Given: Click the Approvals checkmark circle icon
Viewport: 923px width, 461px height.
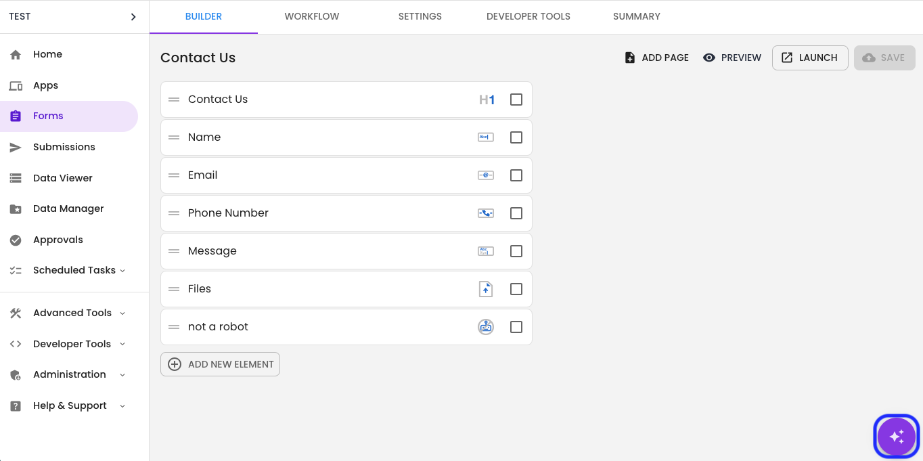Looking at the screenshot, I should point(16,240).
